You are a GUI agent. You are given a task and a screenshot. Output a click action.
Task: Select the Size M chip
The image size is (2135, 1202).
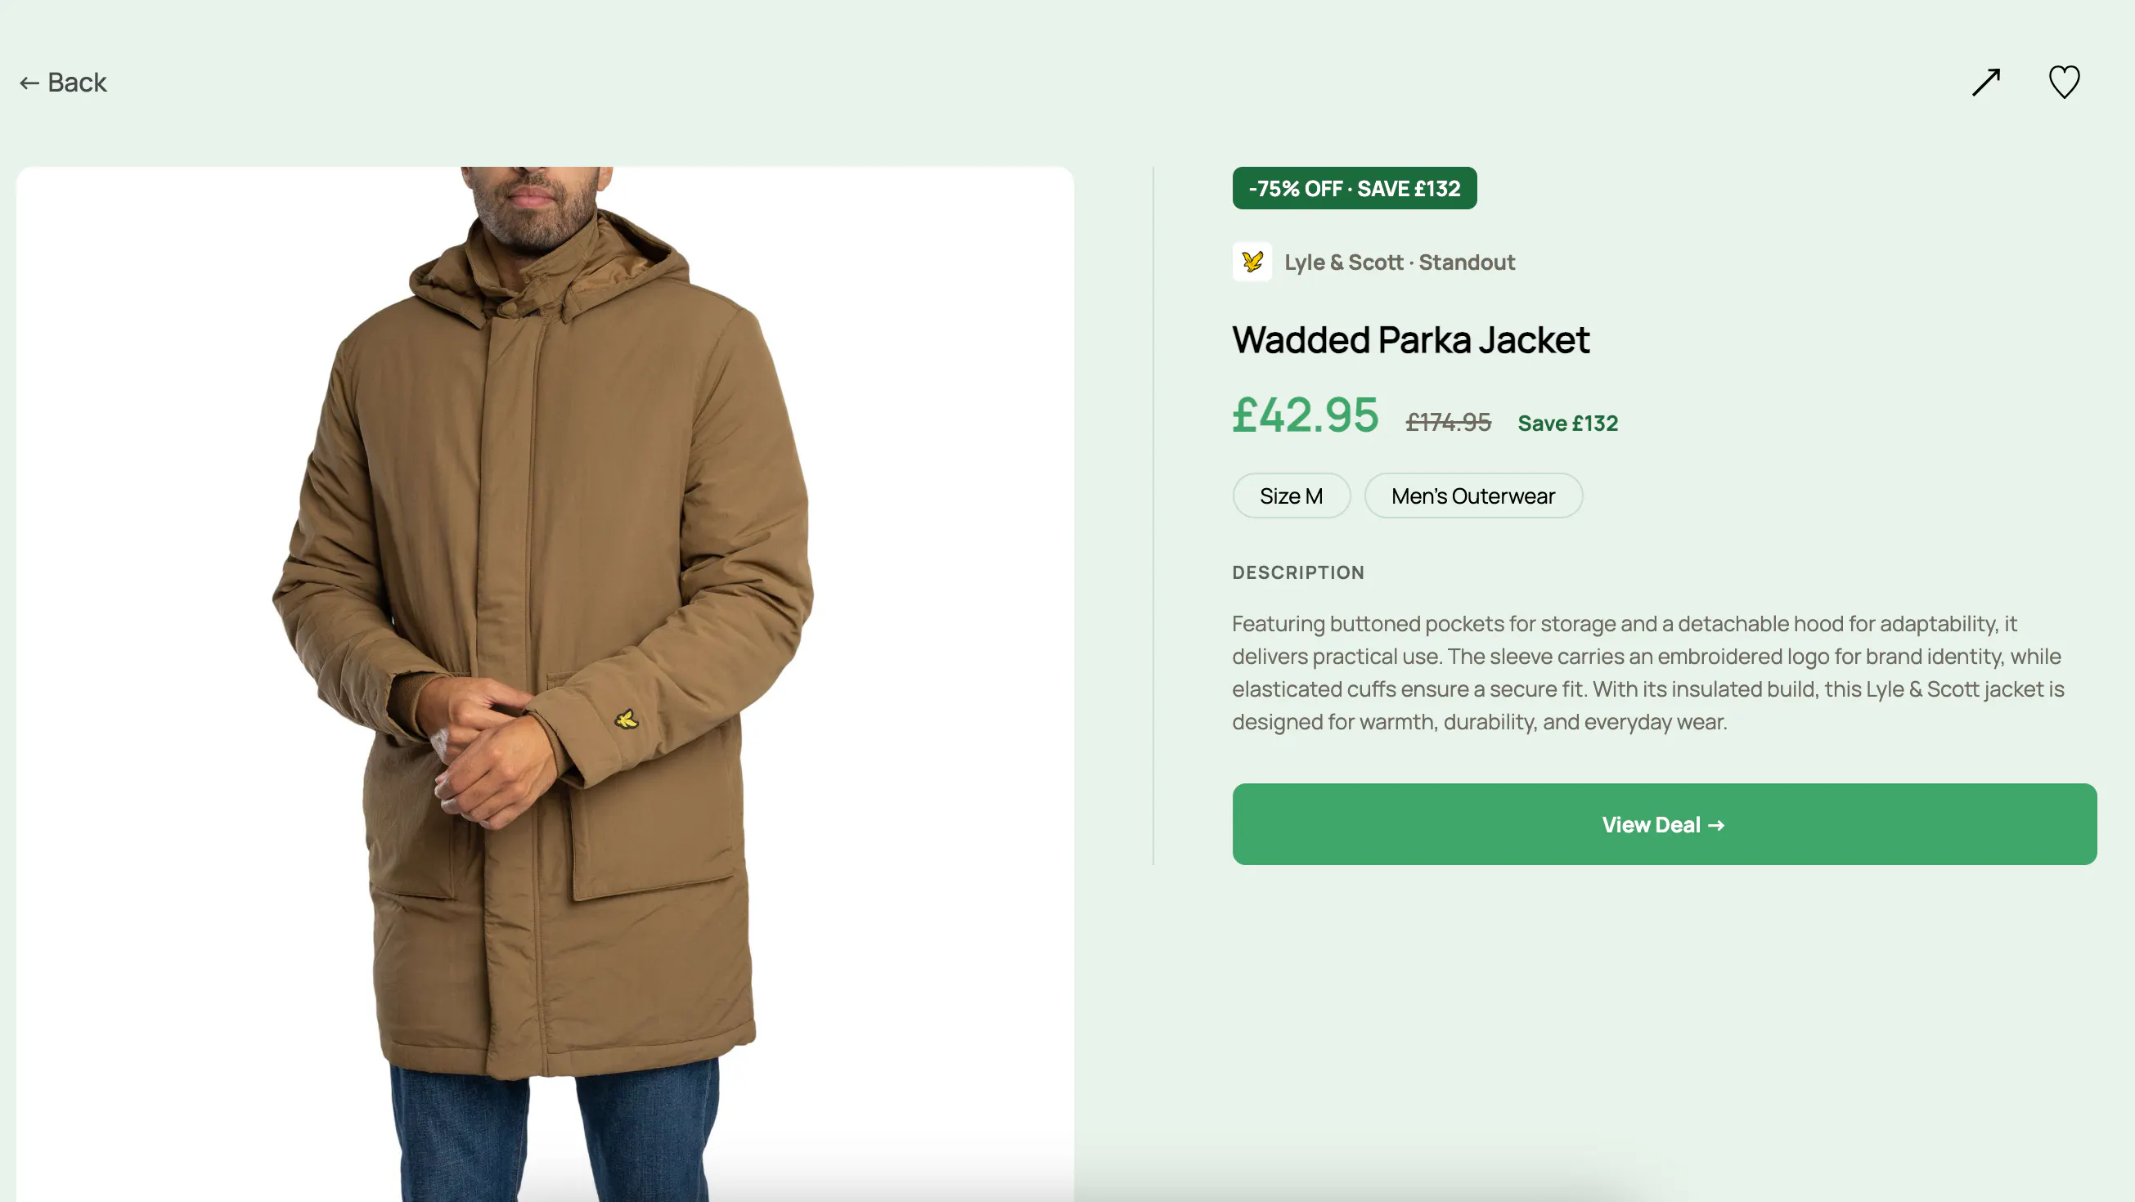pos(1291,496)
